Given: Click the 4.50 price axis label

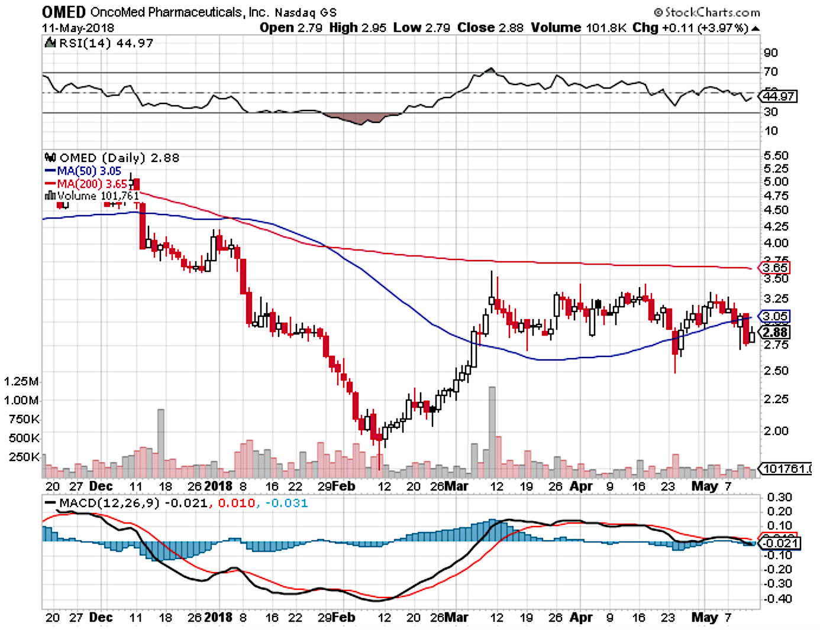Looking at the screenshot, I should point(776,210).
